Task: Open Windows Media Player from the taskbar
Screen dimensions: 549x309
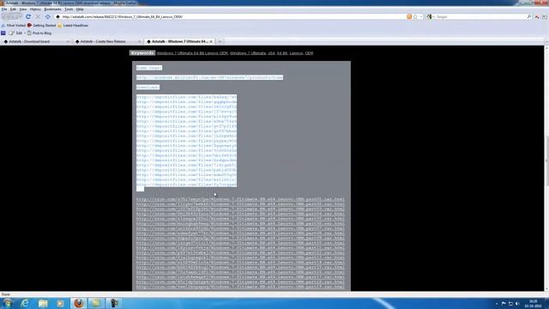Action: point(60,303)
